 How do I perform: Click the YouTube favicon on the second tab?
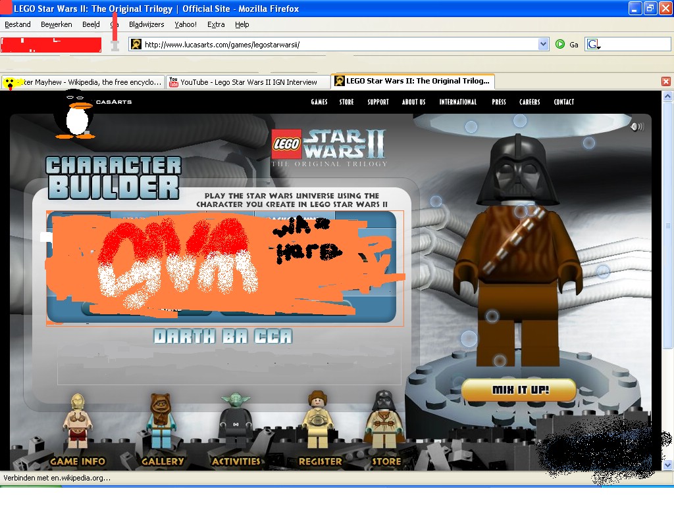[x=173, y=82]
